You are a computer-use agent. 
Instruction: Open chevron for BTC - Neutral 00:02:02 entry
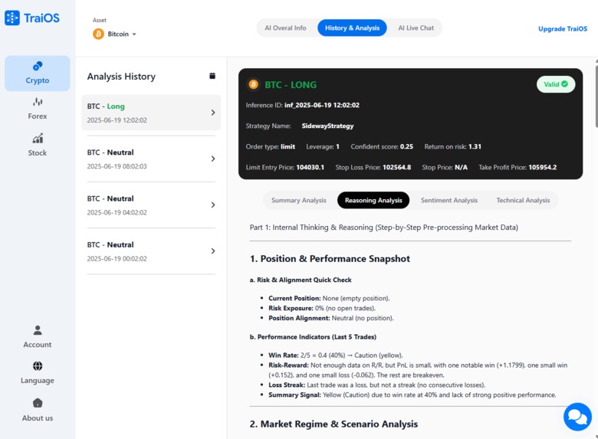tap(213, 251)
